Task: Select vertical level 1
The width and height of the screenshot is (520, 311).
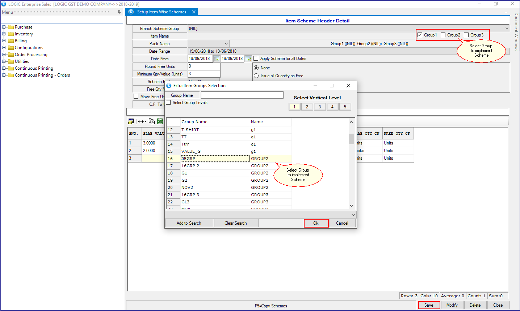Action: 294,107
